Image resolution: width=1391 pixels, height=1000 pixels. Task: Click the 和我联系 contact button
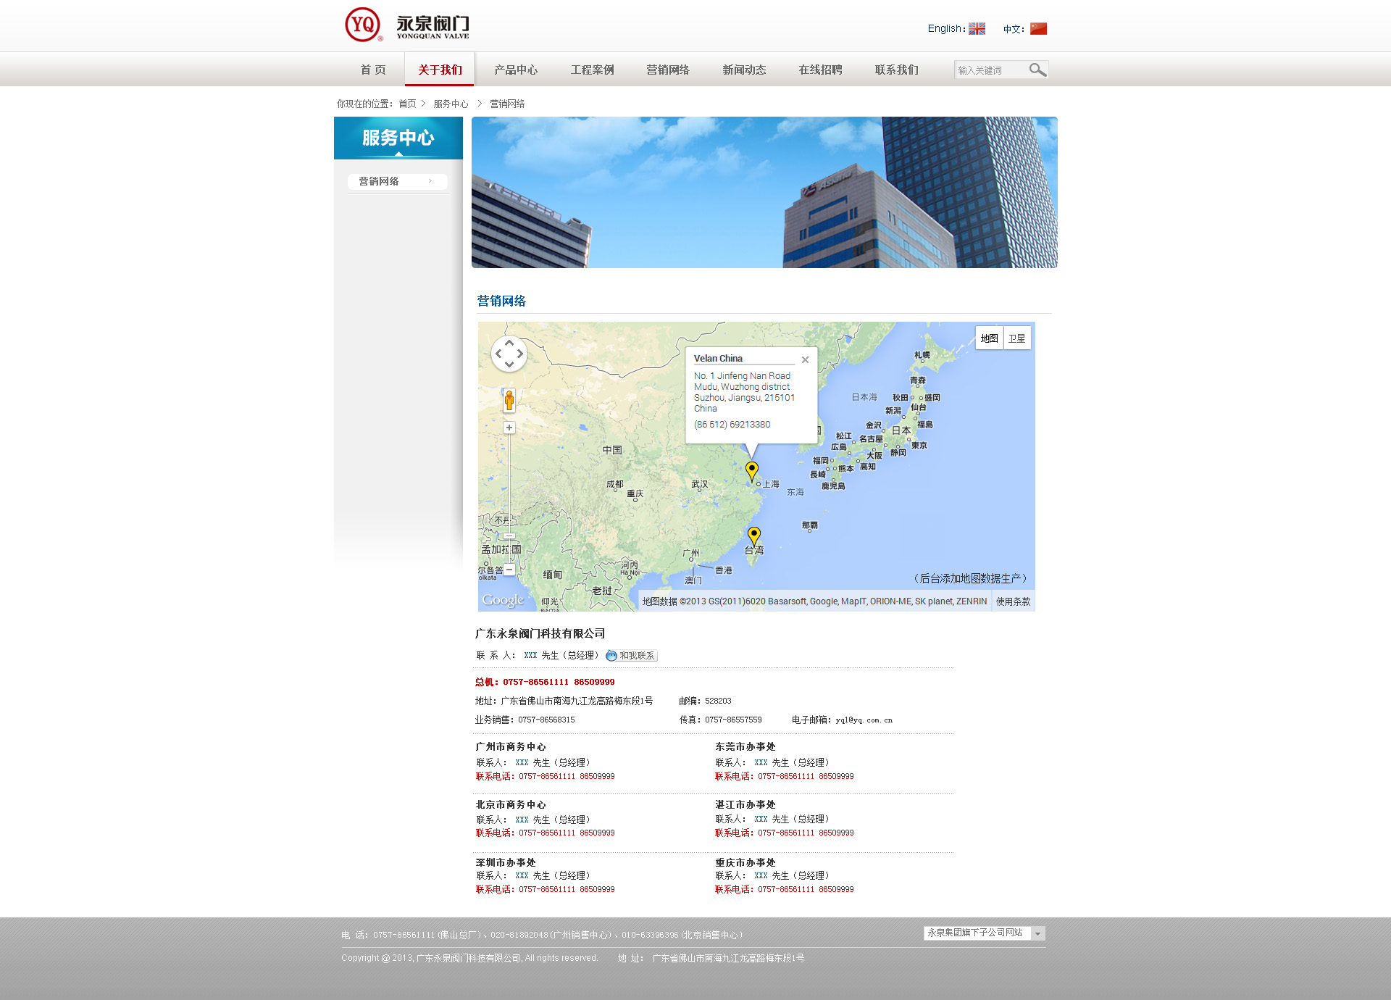tap(631, 656)
